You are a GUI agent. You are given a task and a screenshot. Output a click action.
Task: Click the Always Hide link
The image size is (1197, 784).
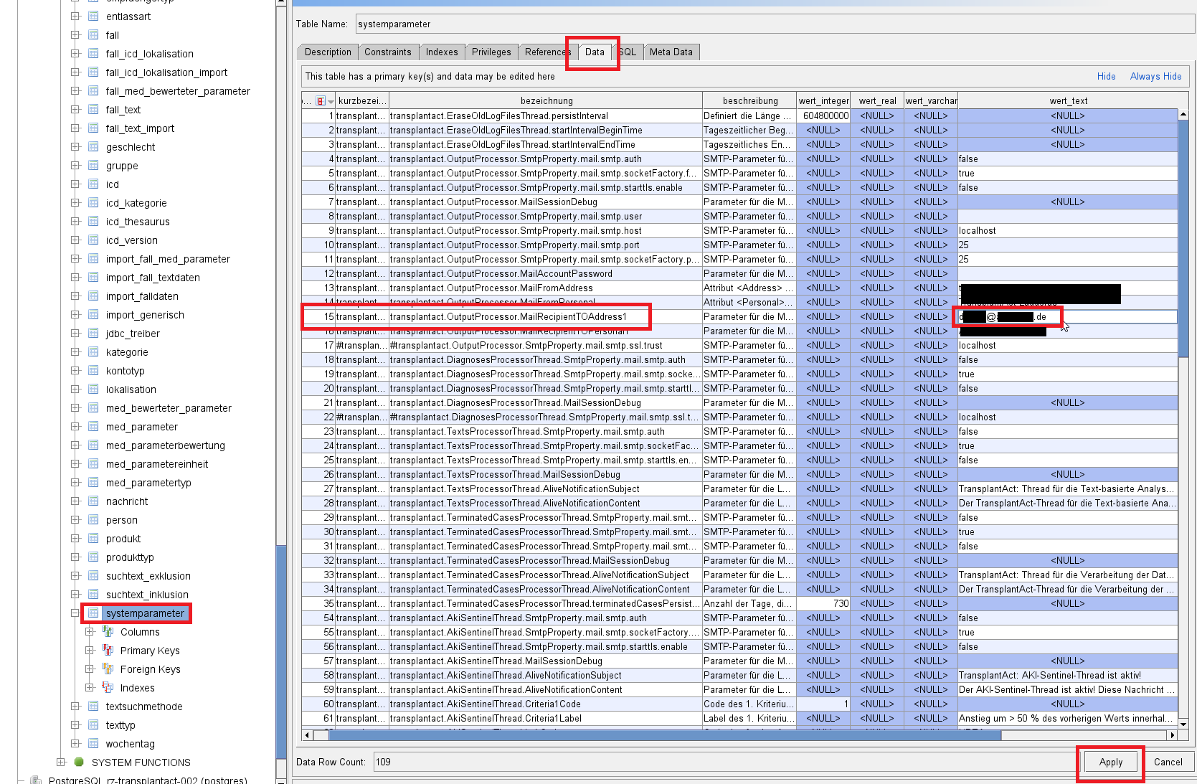click(x=1155, y=77)
